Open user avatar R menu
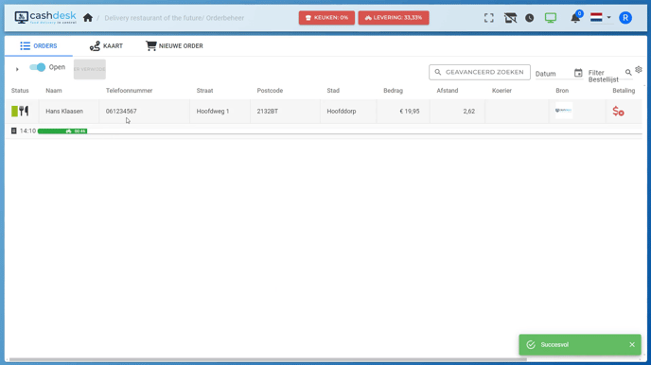This screenshot has width=651, height=365. [x=625, y=18]
